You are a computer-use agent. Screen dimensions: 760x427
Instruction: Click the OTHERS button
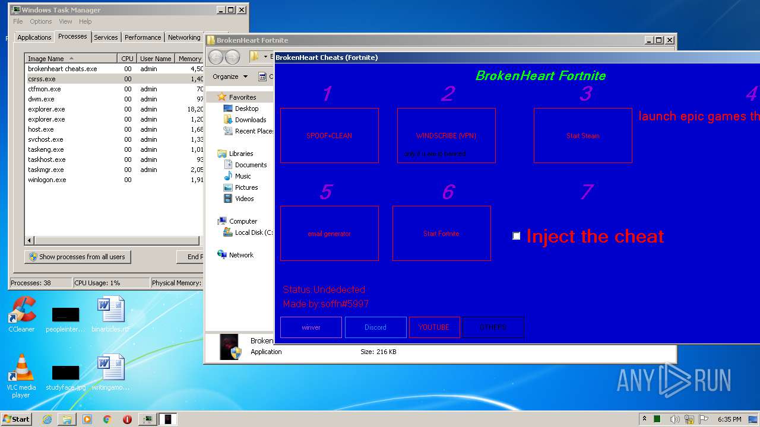point(493,327)
